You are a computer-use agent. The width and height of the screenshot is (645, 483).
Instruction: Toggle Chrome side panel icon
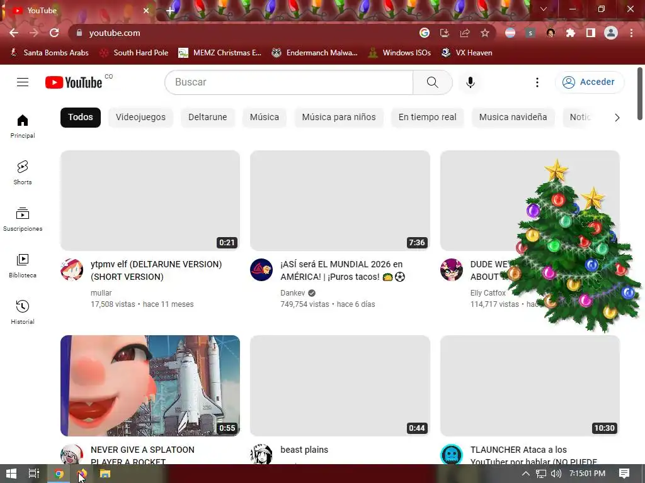point(591,33)
